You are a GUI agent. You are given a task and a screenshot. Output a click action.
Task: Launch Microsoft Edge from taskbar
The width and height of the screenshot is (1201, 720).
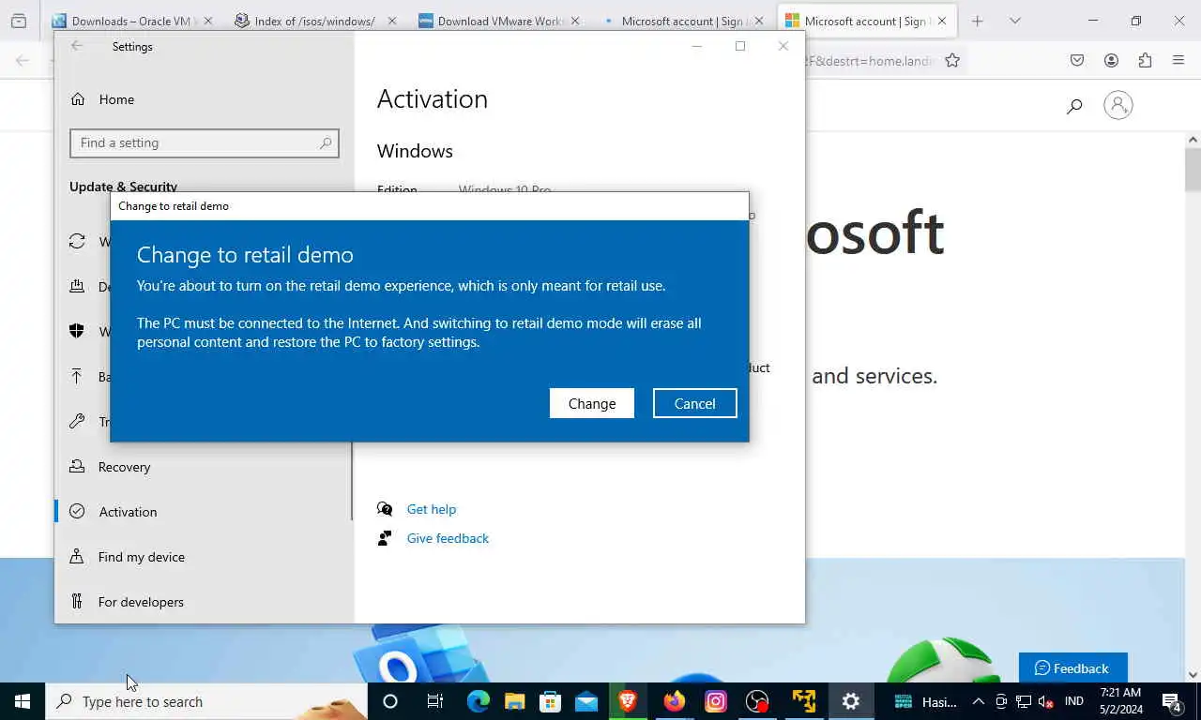tap(479, 701)
